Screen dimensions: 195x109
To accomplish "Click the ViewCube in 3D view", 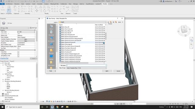I will point(184,29).
